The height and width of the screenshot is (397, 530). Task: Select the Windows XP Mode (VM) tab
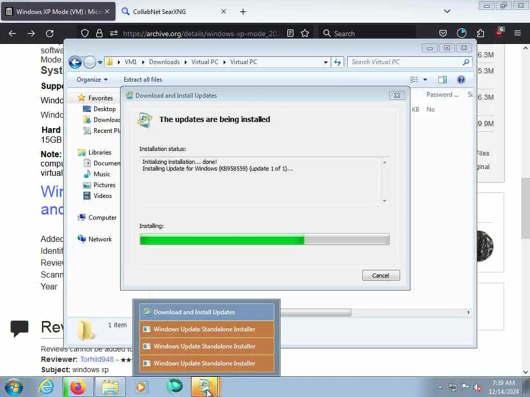[x=58, y=12]
